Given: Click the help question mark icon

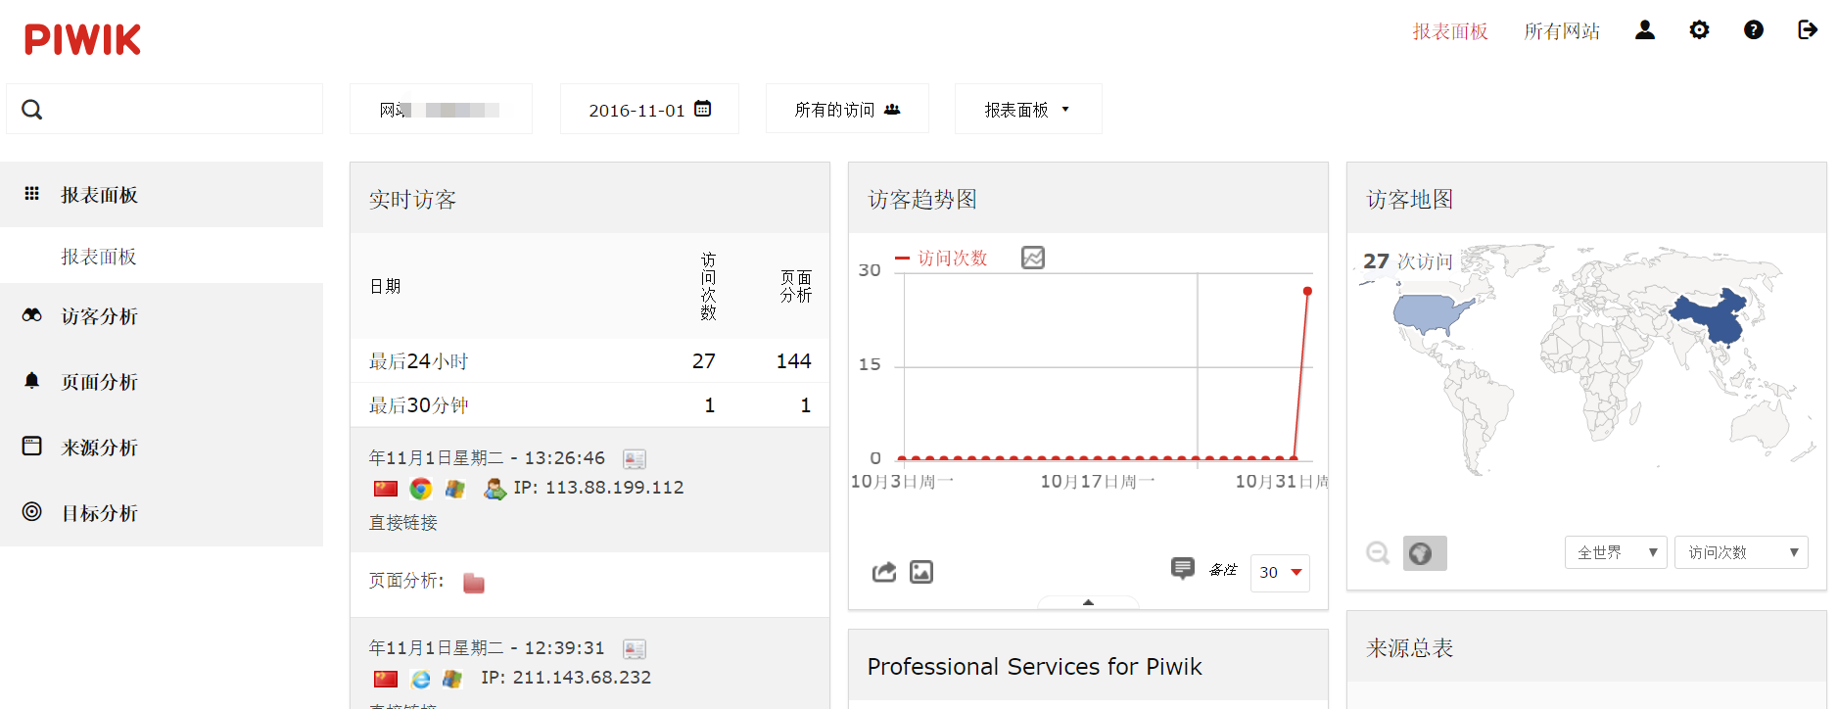Looking at the screenshot, I should (1753, 30).
